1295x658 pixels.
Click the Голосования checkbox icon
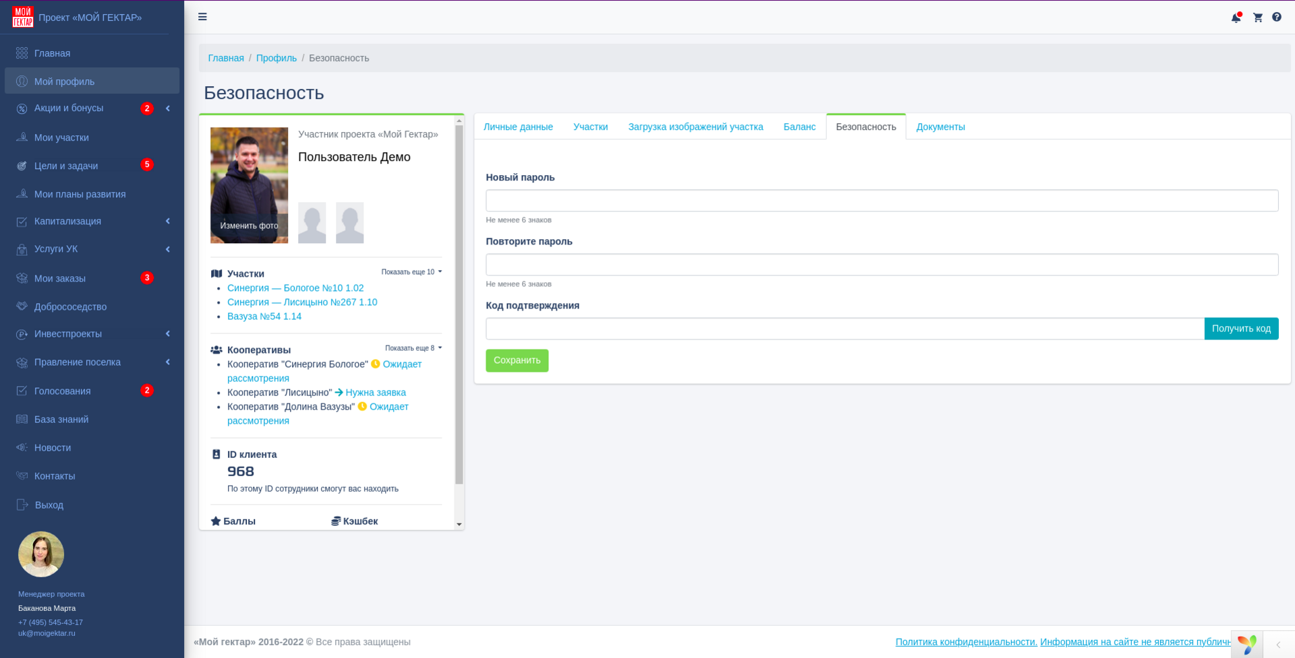tap(22, 391)
